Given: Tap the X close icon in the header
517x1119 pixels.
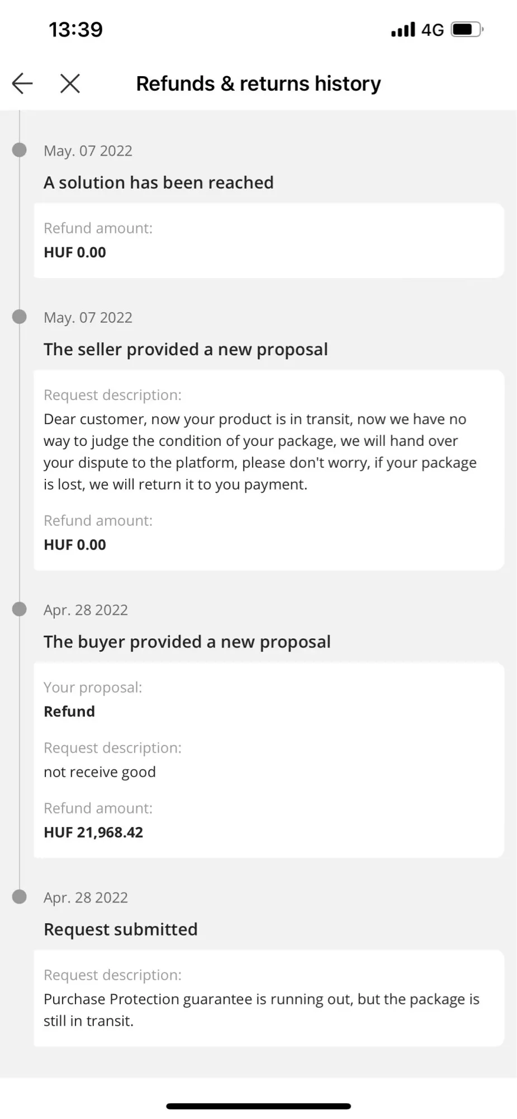Looking at the screenshot, I should 70,83.
